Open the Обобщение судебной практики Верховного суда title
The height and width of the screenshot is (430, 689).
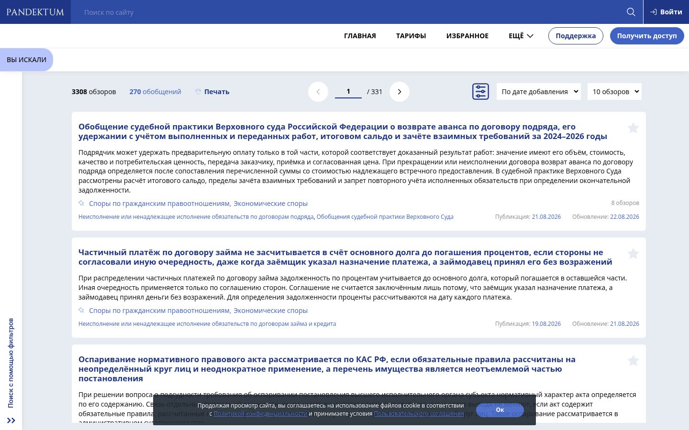coord(343,131)
